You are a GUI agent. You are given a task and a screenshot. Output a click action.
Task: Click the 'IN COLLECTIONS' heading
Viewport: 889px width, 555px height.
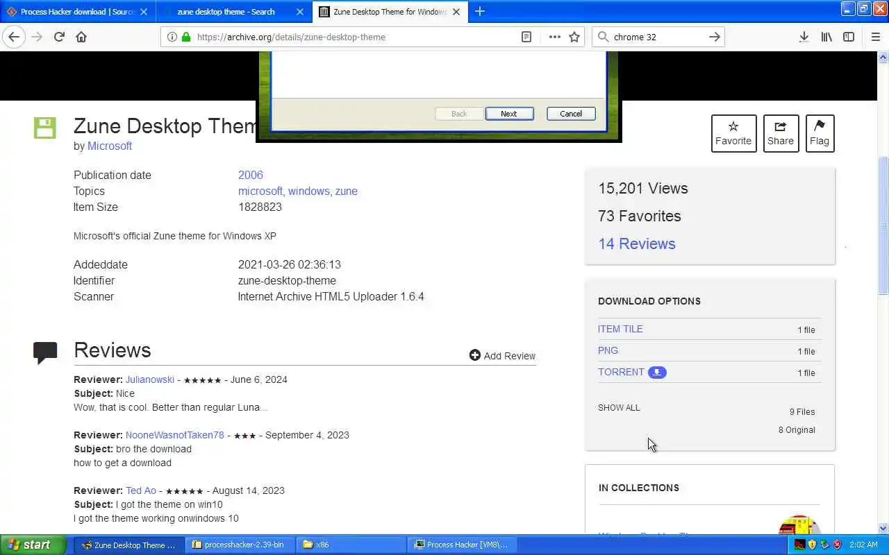click(639, 488)
